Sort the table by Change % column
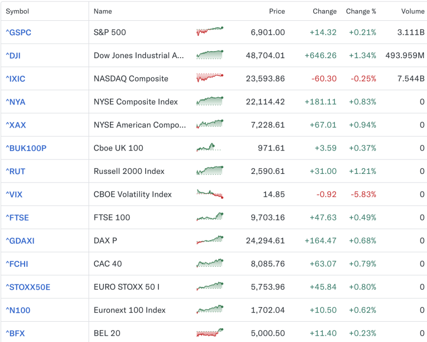This screenshot has height=342, width=427. (362, 11)
